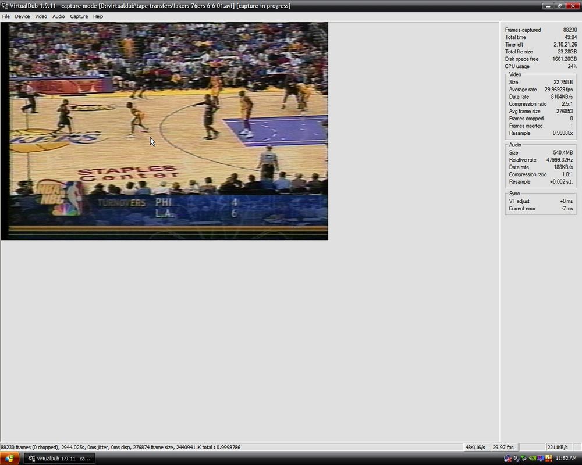Open the Device menu

pos(22,16)
